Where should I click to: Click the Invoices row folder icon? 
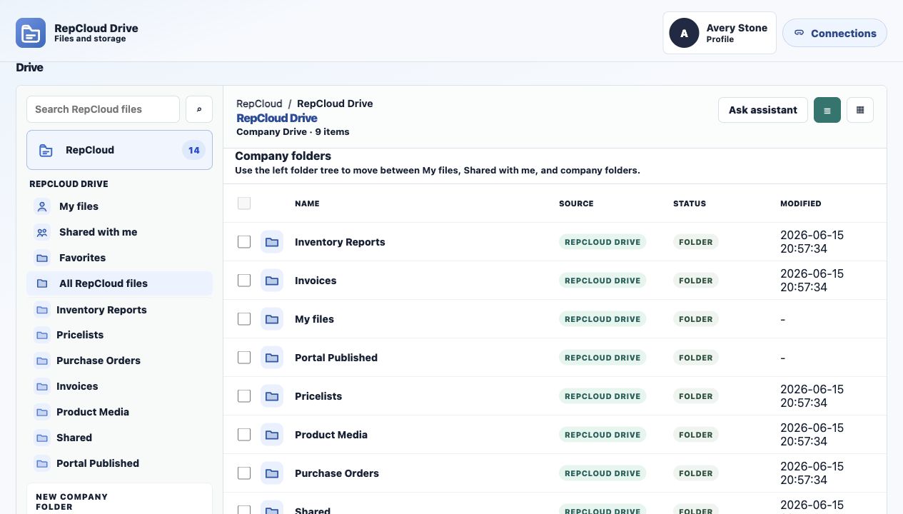point(272,281)
